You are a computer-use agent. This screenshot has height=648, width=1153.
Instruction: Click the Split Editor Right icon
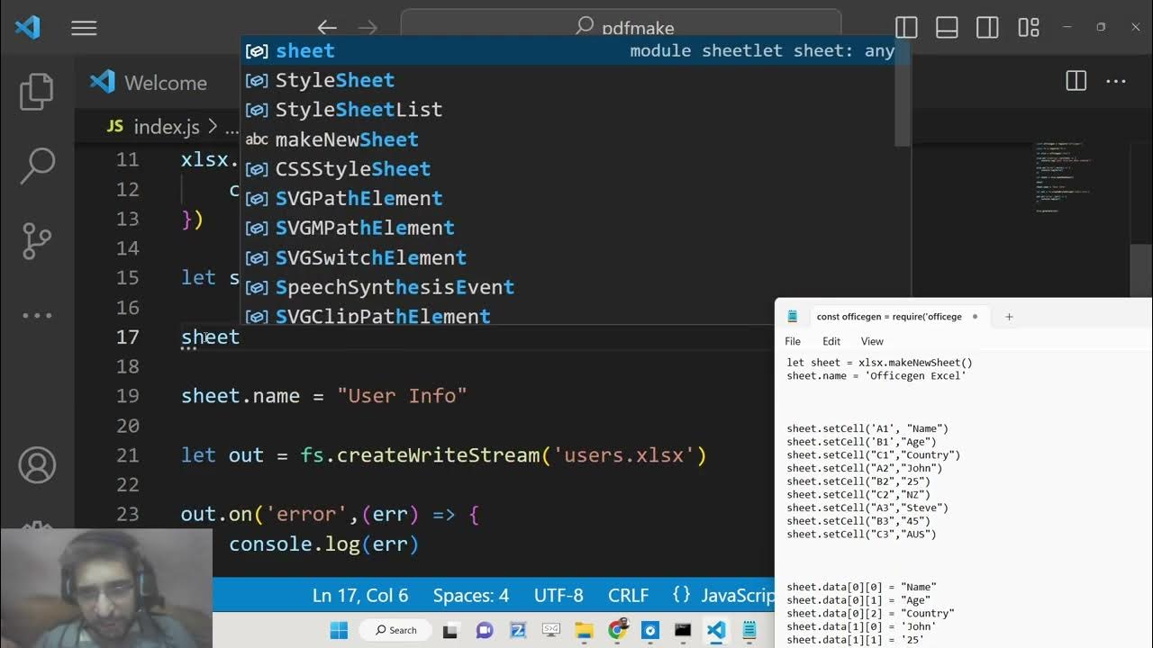(x=1076, y=81)
